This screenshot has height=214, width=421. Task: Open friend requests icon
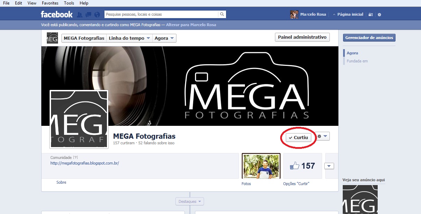(x=80, y=15)
